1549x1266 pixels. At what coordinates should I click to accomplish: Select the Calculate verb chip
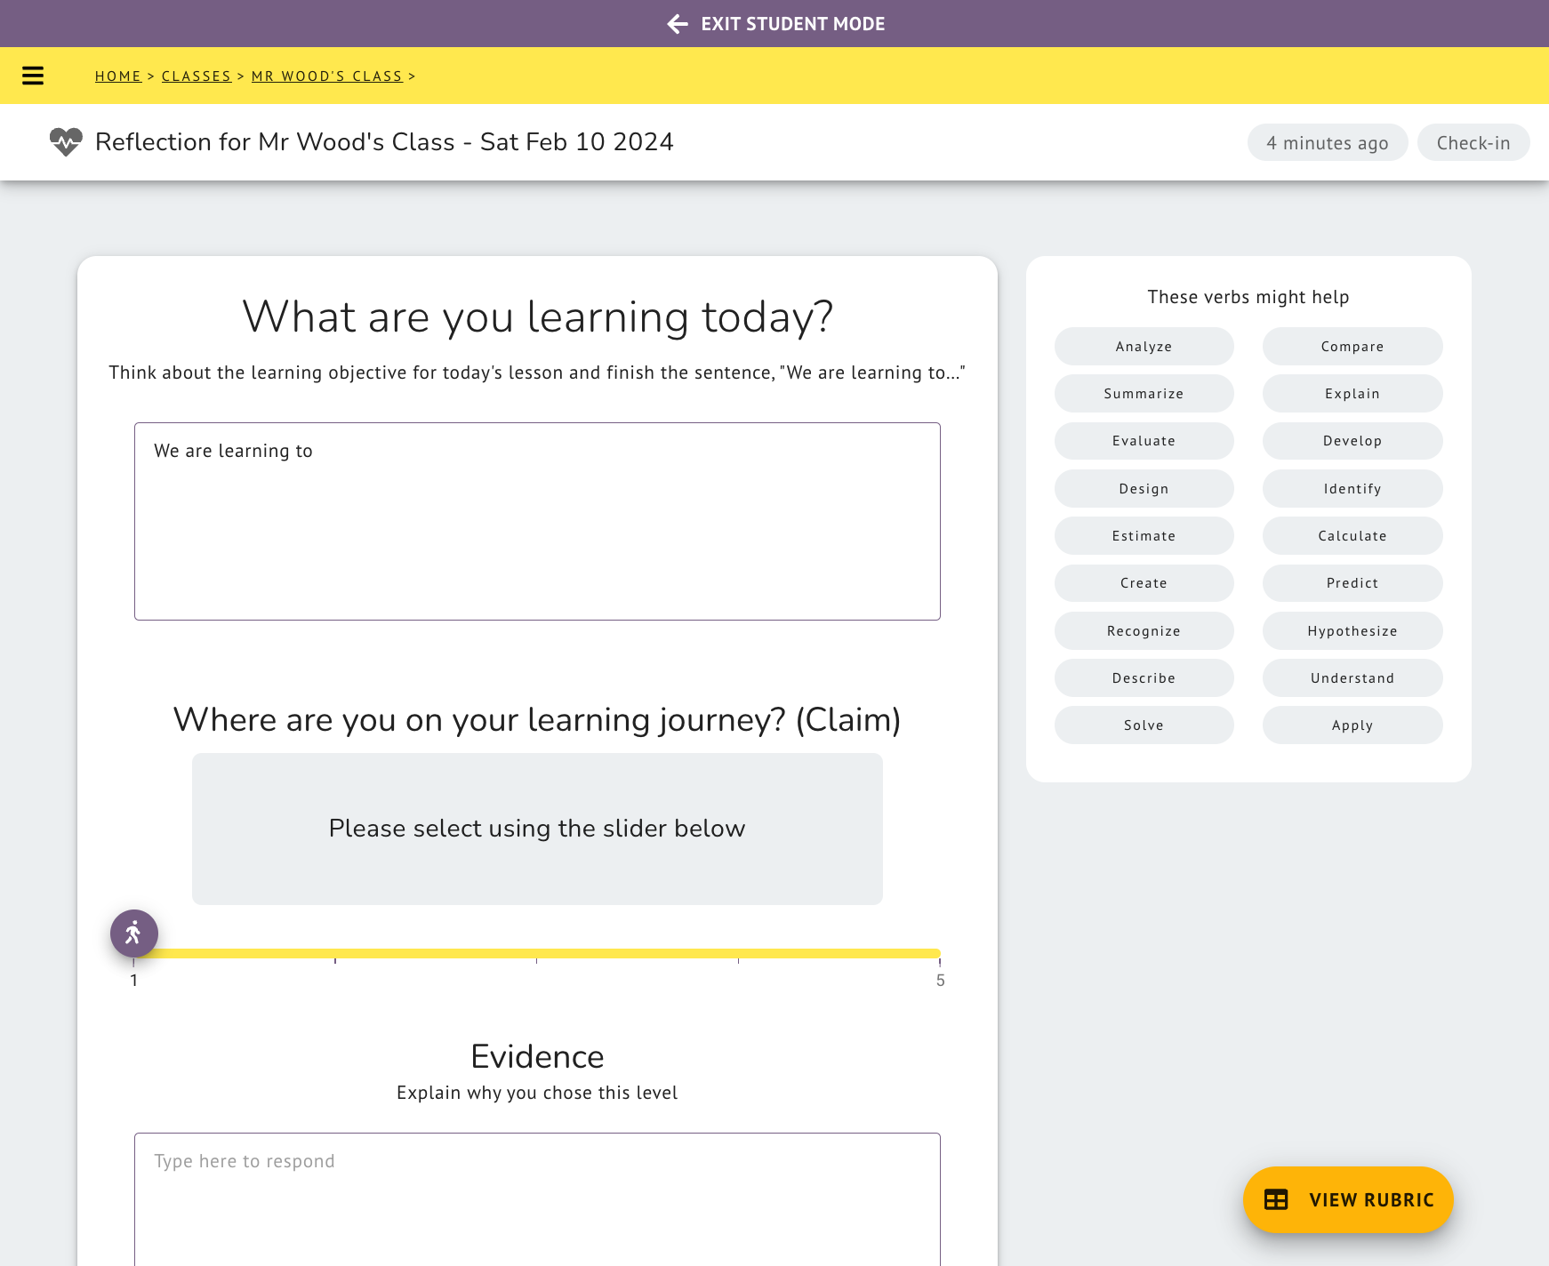coord(1352,536)
